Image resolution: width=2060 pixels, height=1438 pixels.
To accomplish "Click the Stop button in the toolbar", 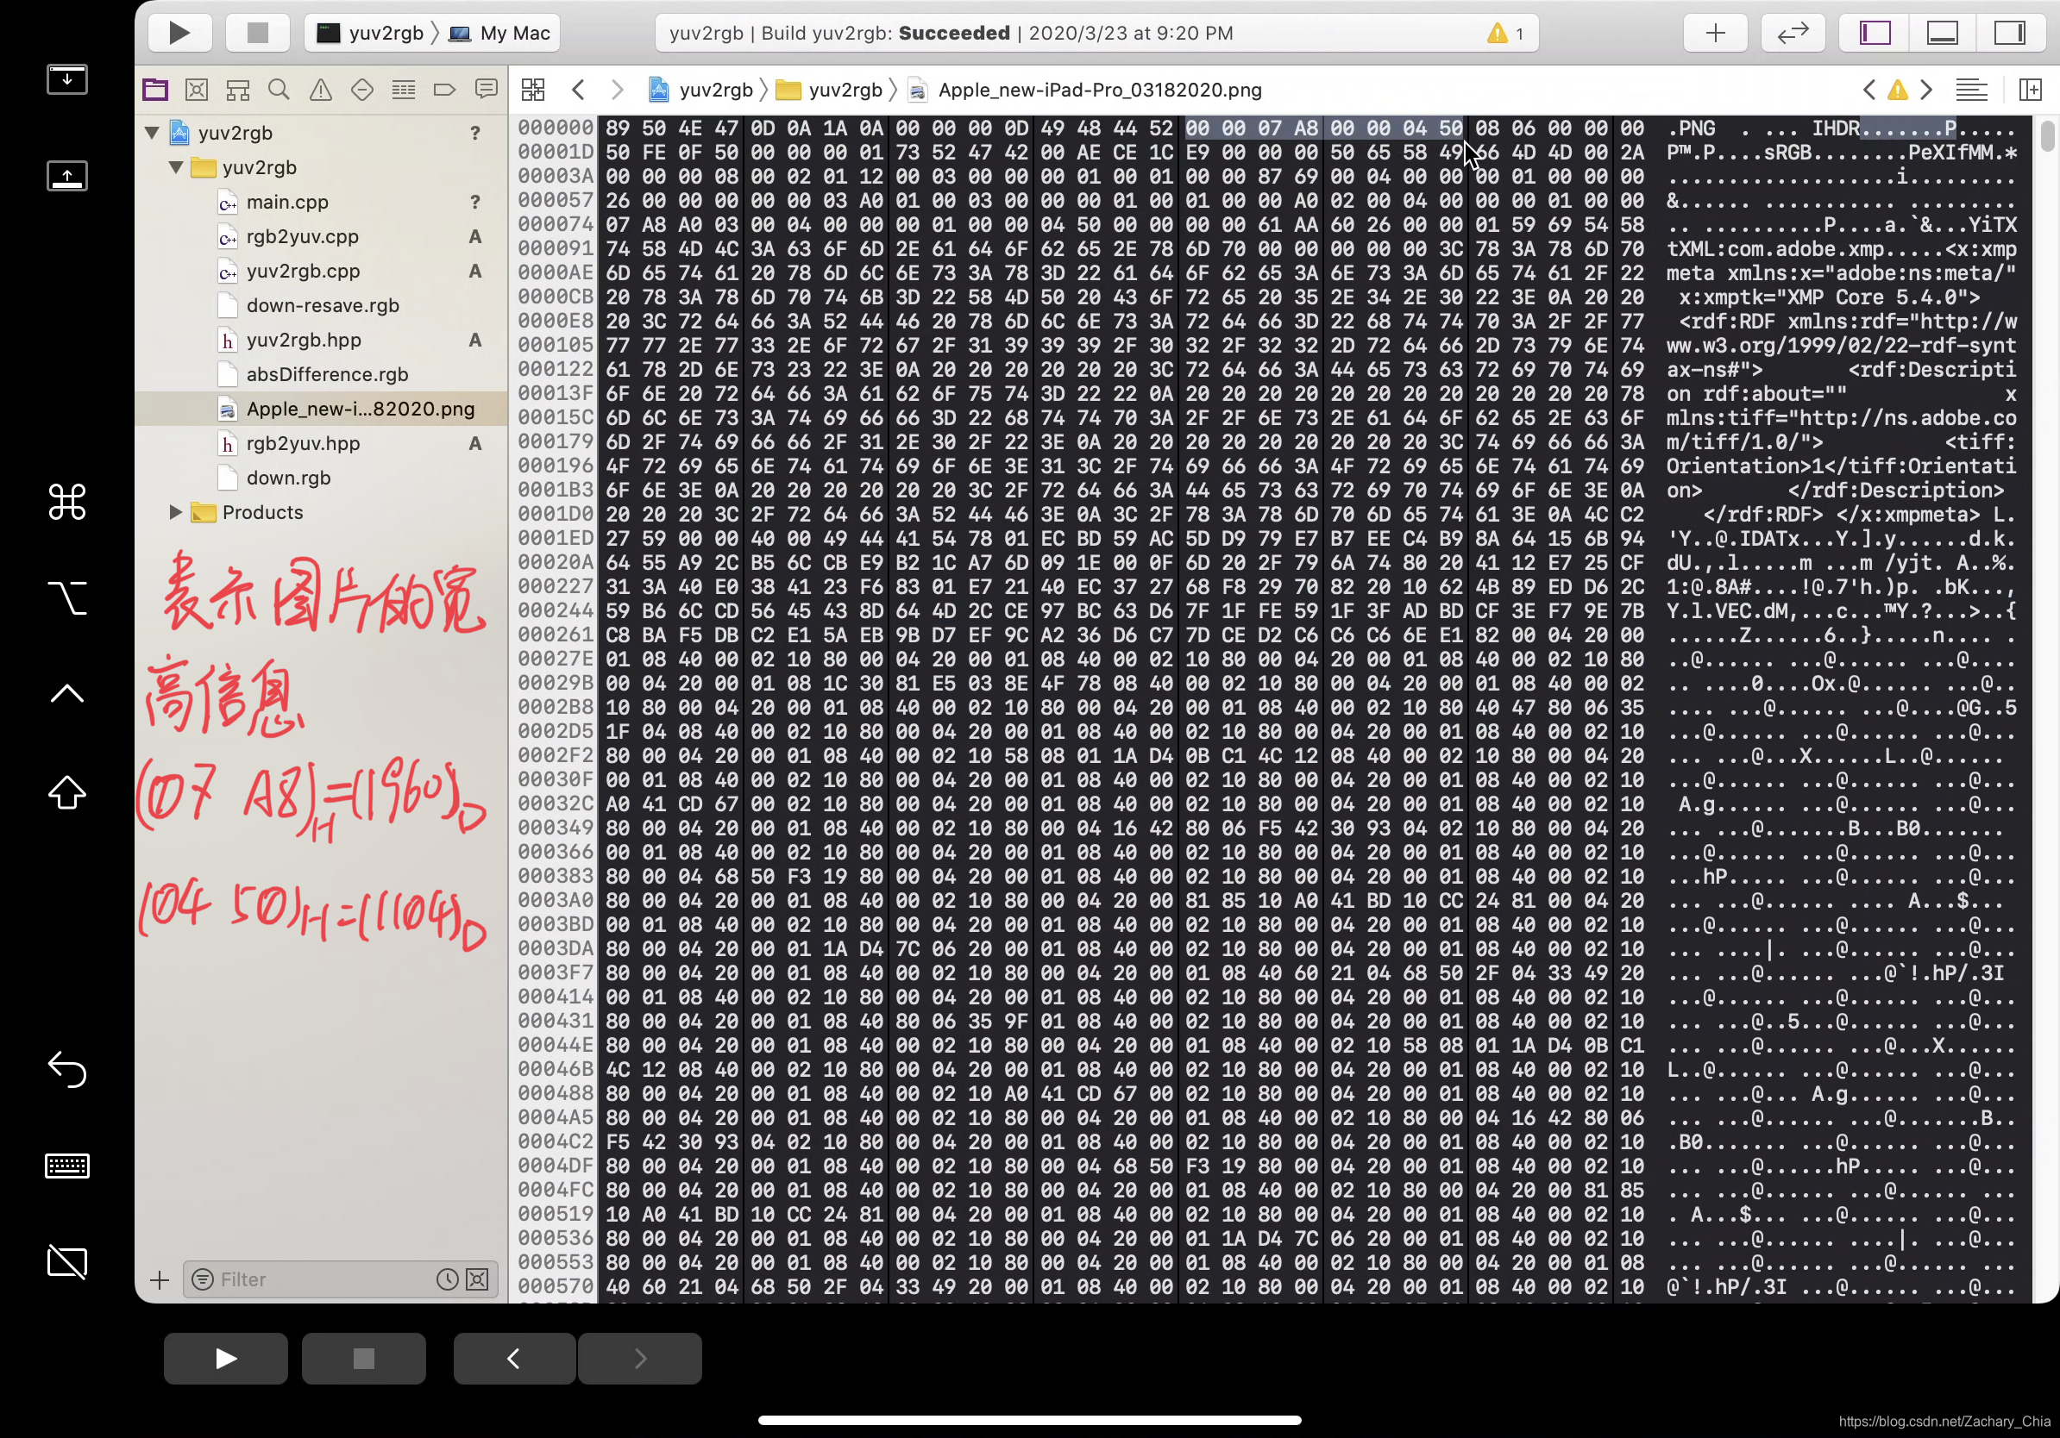I will click(257, 33).
